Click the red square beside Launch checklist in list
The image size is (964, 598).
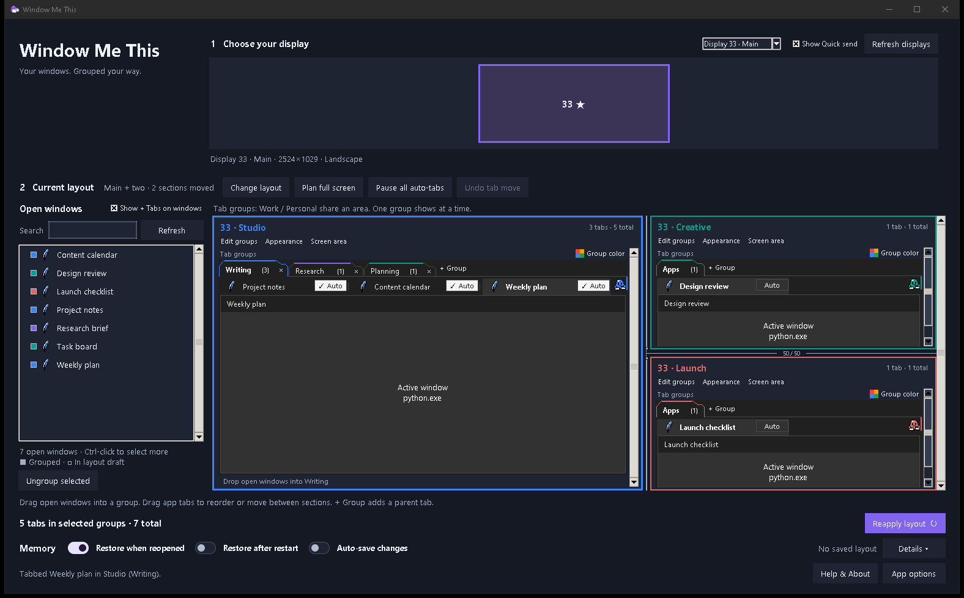click(34, 291)
